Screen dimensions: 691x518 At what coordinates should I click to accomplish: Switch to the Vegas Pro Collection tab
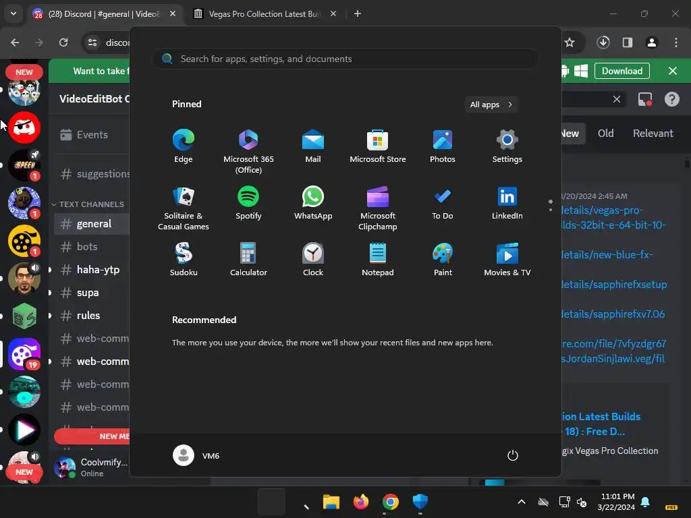(x=265, y=13)
